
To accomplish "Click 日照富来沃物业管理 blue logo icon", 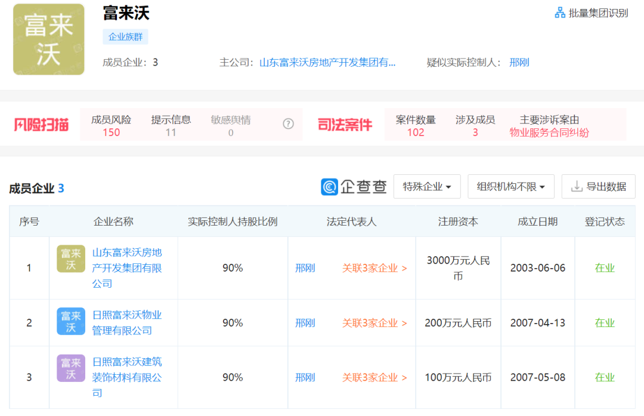I will [71, 322].
